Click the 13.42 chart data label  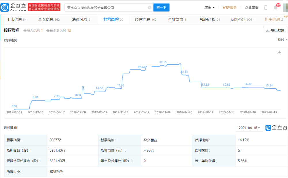[x=99, y=88]
